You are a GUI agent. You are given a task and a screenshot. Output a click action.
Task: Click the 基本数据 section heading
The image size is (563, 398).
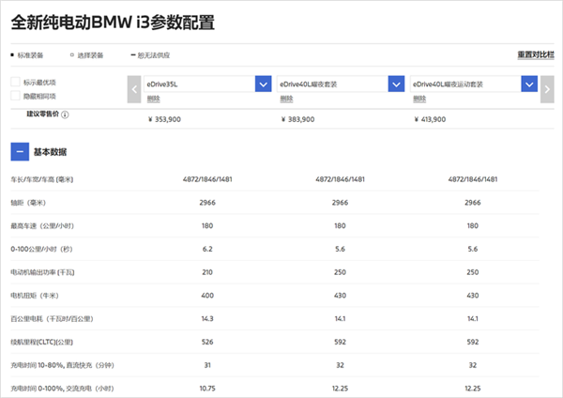pyautogui.click(x=50, y=151)
